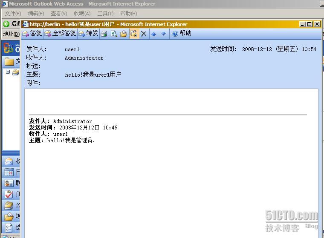Screen dimensions: 324x238
Task: Click the folder icon in sidebar header
Action: point(9,61)
